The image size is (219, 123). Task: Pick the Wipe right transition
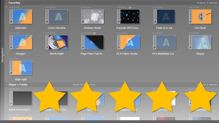pyautogui.click(x=21, y=68)
